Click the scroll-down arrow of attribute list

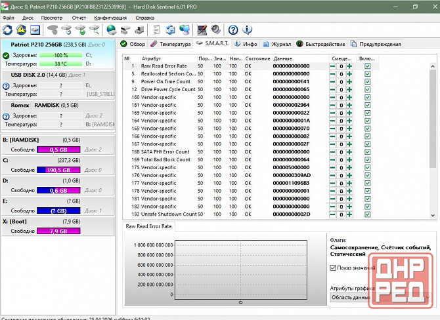[x=432, y=215]
